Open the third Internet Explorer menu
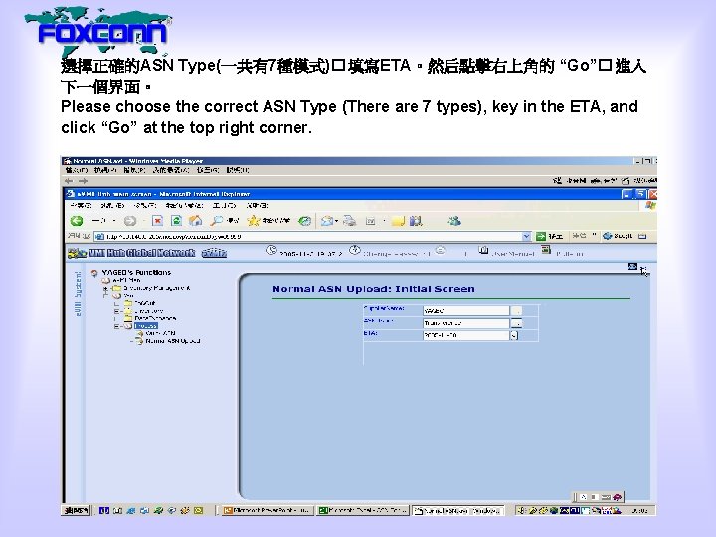716x537 pixels. pos(145,206)
